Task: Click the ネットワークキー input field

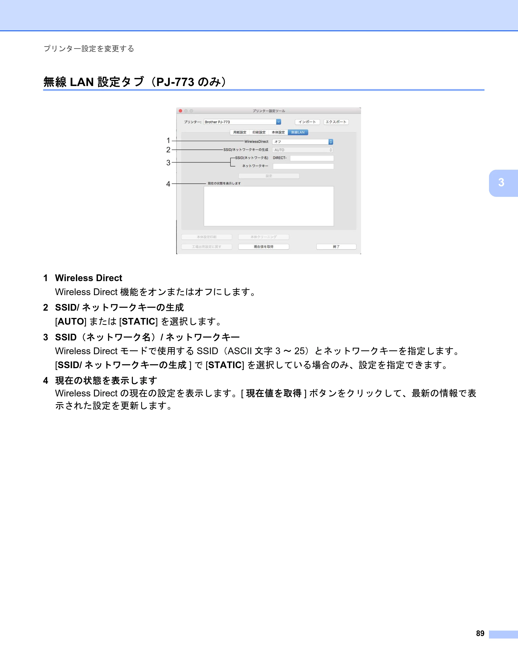Action: (303, 166)
